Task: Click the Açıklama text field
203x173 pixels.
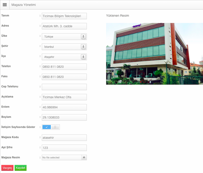Action: point(64,97)
